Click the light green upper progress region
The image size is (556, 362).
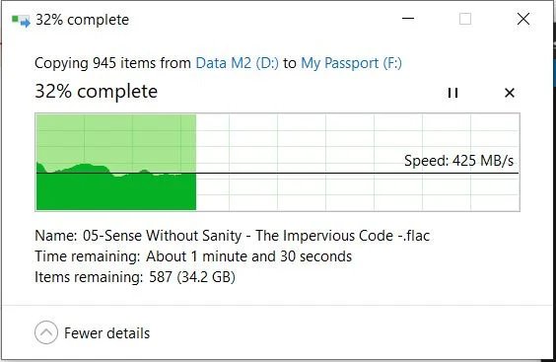pyautogui.click(x=116, y=138)
